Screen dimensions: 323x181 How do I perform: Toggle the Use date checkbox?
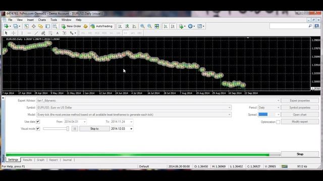[38, 122]
